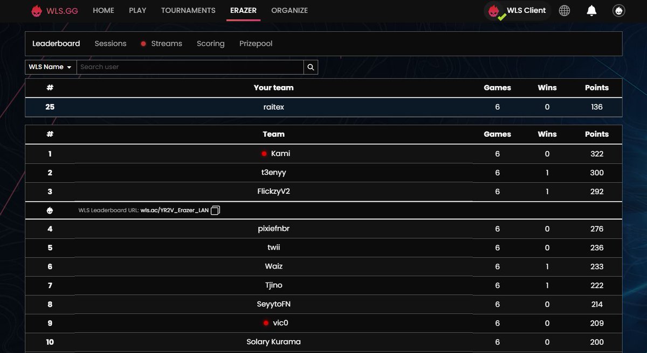Screen dimensions: 647x353
Task: Click the Games header in Team table
Action: [497, 134]
